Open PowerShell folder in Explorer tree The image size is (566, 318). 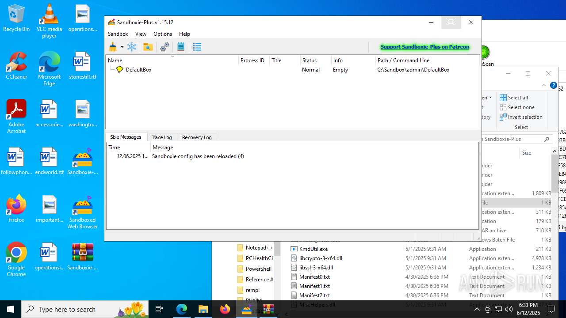[x=255, y=269]
